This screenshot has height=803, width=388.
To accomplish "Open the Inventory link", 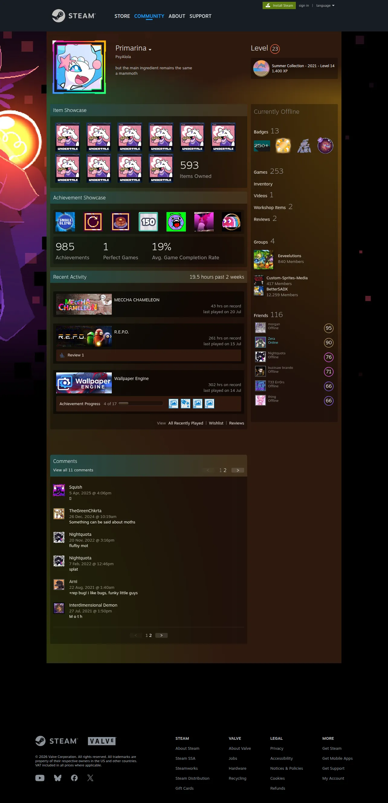I will (263, 184).
